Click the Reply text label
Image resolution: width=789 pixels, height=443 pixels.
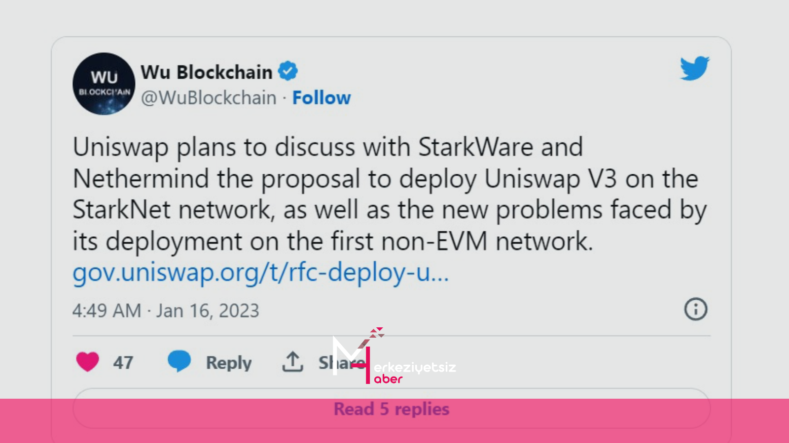click(x=229, y=363)
